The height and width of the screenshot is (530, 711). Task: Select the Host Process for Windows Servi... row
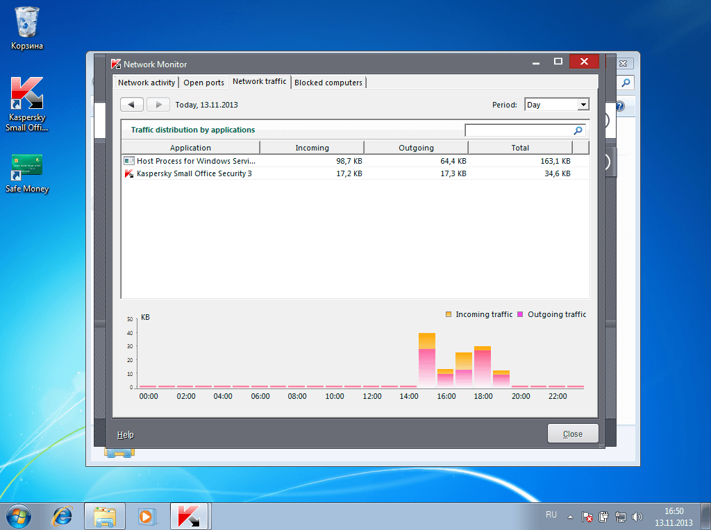pos(355,161)
